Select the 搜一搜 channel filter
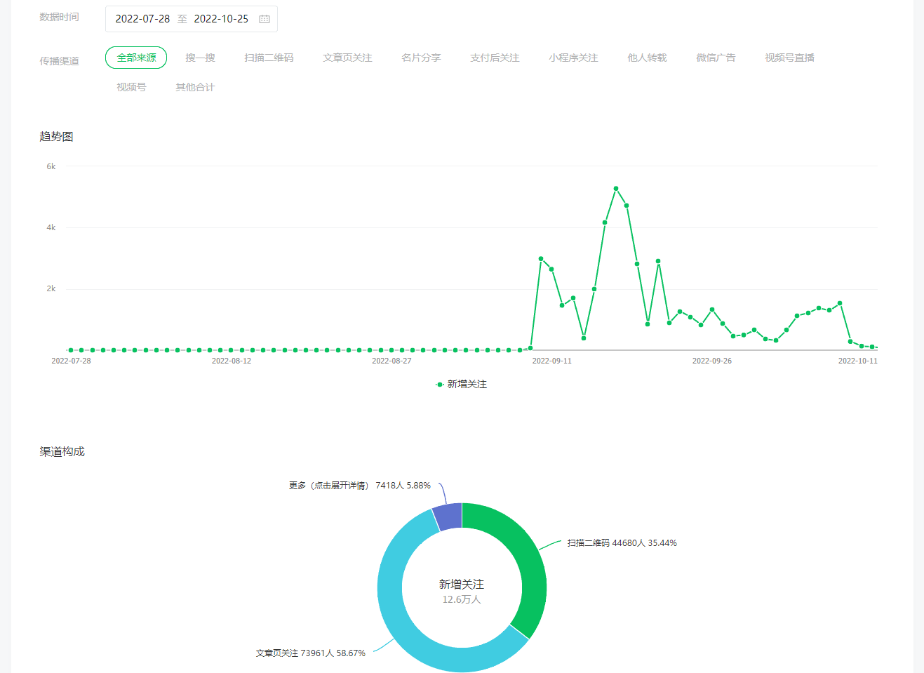The image size is (924, 673). click(200, 58)
